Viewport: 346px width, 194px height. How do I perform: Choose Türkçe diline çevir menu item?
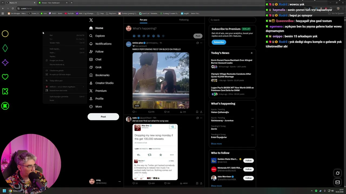pyautogui.click(x=65, y=81)
